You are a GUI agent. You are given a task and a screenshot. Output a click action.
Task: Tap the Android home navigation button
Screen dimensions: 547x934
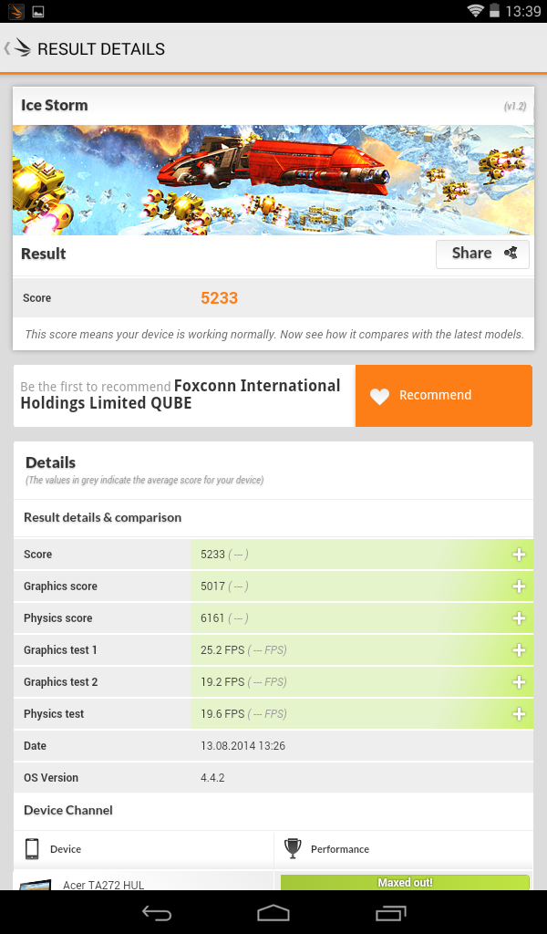point(273,912)
